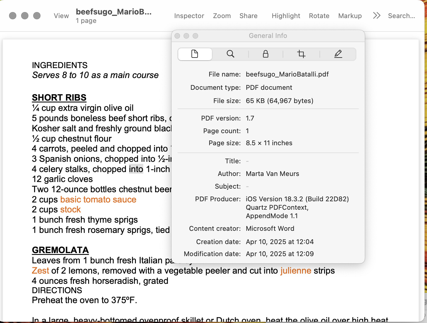Open the basic tomato sauce link
This screenshot has width=427, height=323.
point(98,199)
